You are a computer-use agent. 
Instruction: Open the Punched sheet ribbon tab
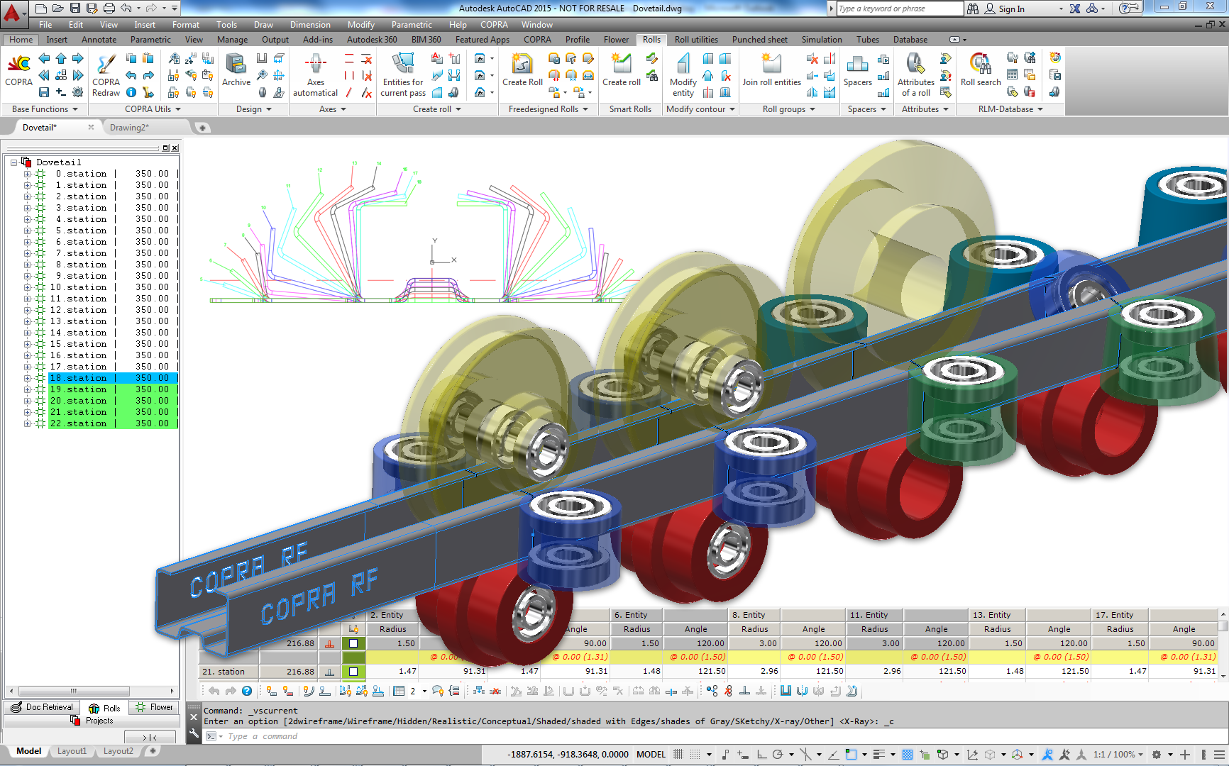(759, 40)
